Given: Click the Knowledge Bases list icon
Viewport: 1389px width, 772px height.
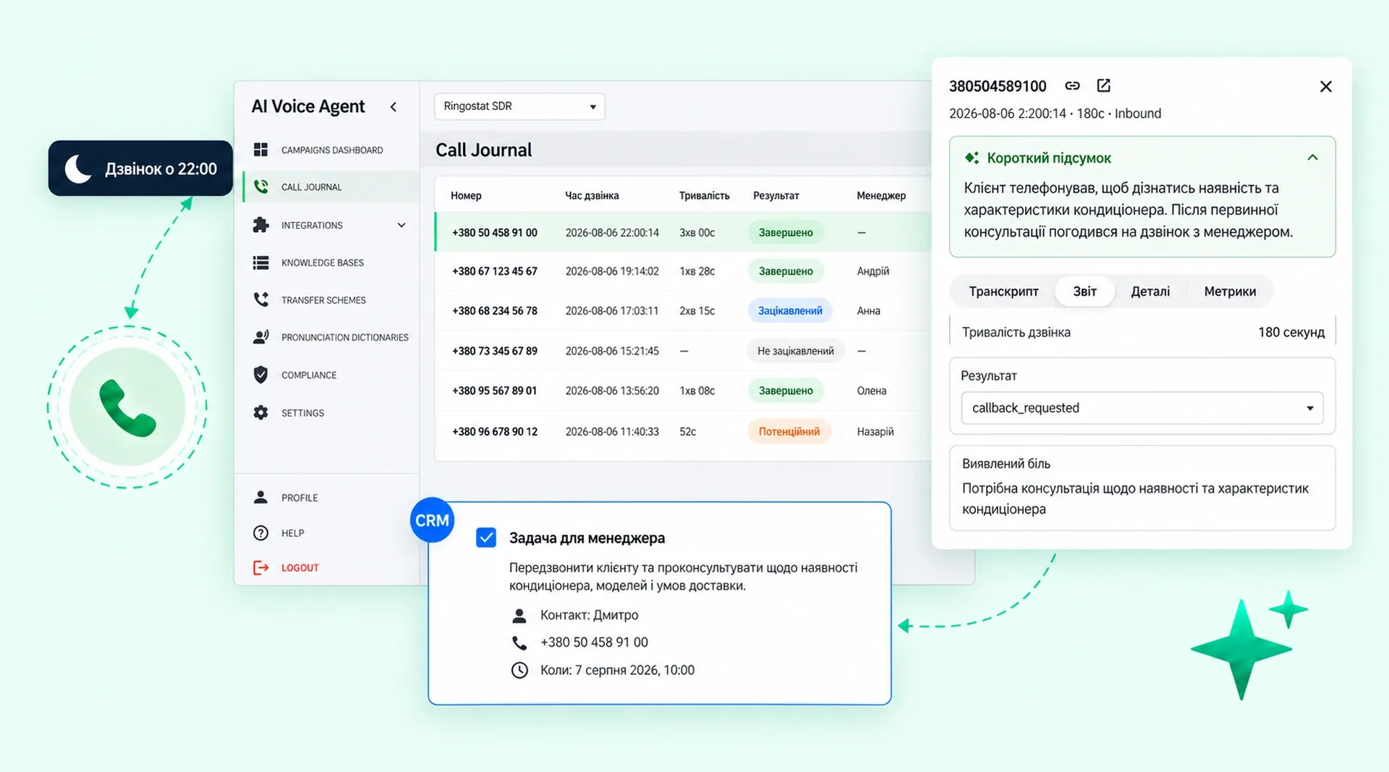Looking at the screenshot, I should click(x=260, y=263).
